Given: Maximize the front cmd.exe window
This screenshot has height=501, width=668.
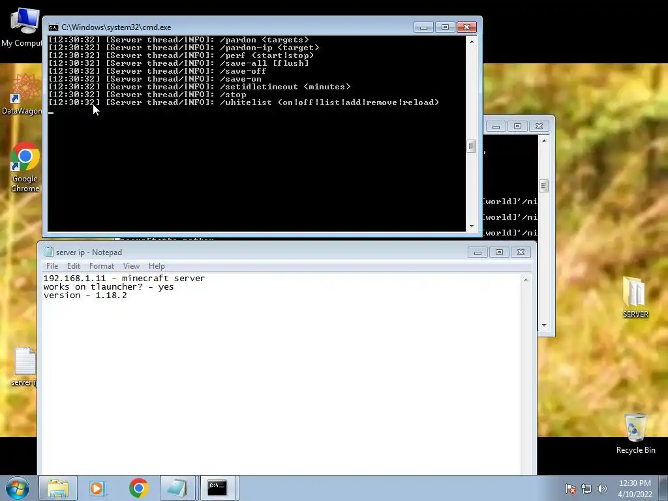Looking at the screenshot, I should click(445, 27).
